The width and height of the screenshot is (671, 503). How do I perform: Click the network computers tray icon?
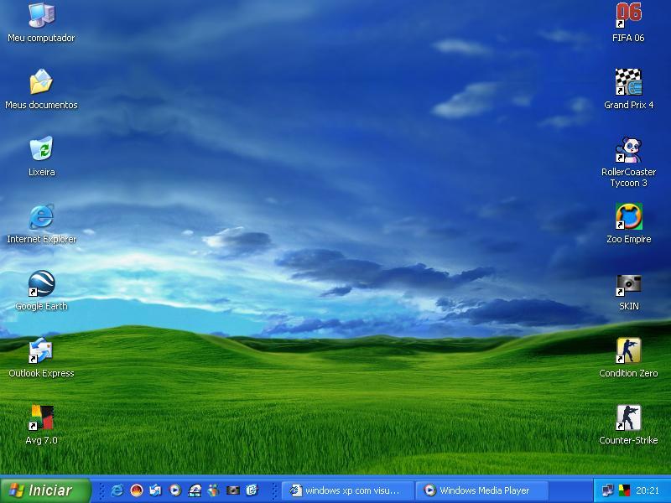(x=607, y=490)
